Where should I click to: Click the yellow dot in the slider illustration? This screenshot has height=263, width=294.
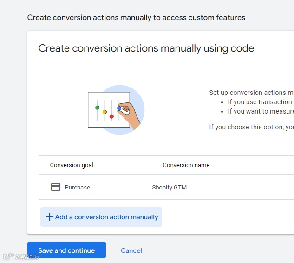(x=105, y=112)
